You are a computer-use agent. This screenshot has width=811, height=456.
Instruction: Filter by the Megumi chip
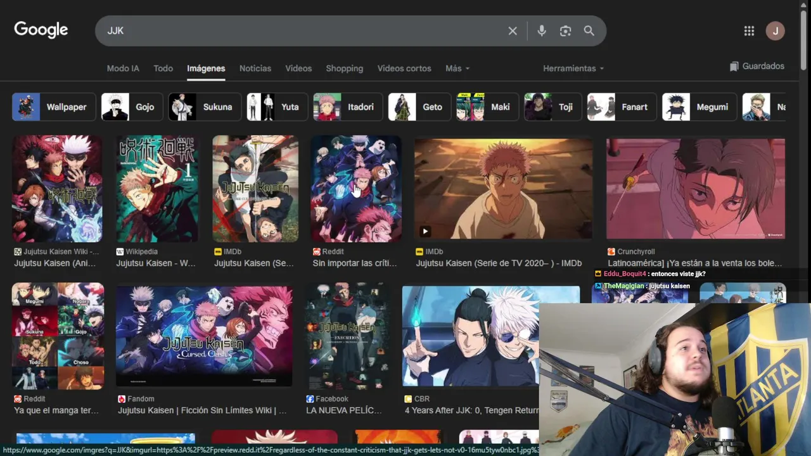coord(699,107)
